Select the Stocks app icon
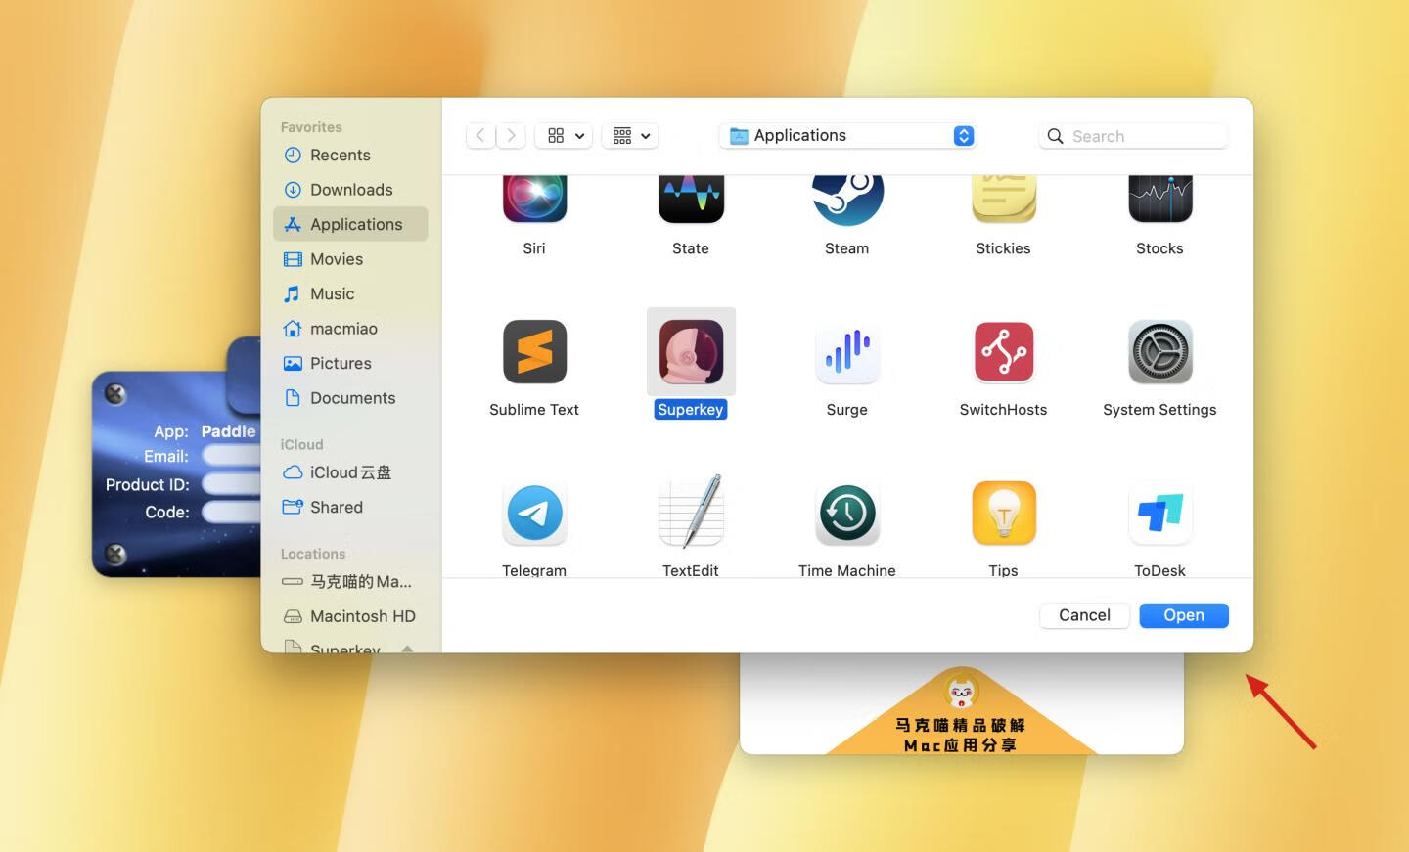 coord(1160,201)
